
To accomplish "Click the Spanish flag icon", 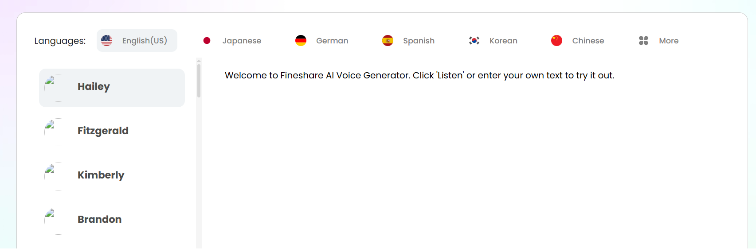I will point(388,41).
